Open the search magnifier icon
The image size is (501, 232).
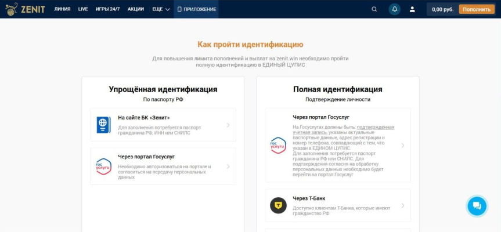374,9
